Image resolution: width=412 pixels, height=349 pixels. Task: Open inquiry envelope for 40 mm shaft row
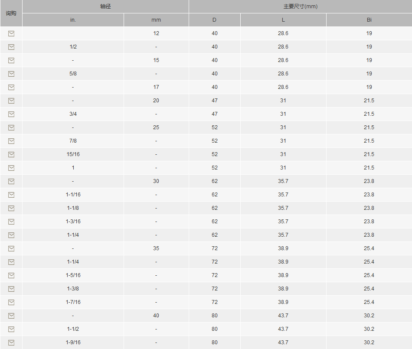pyautogui.click(x=11, y=316)
